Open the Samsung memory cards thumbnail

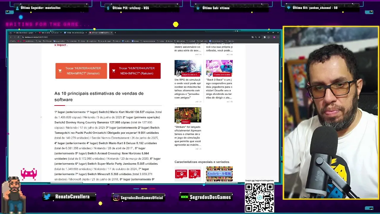188,174
